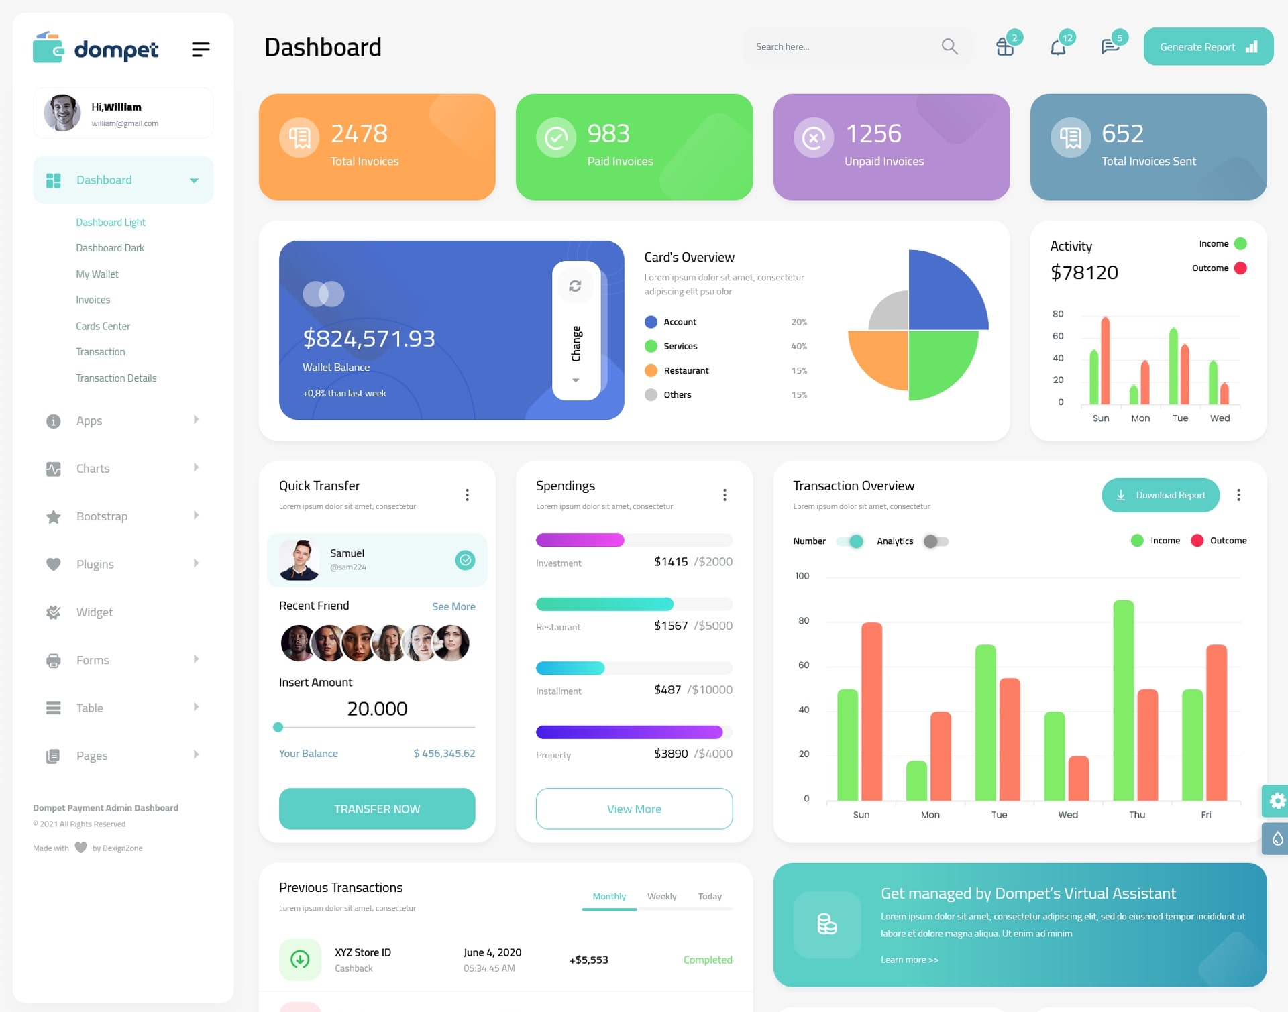Image resolution: width=1288 pixels, height=1012 pixels.
Task: Expand the Charts section in sidebar
Action: pos(117,467)
